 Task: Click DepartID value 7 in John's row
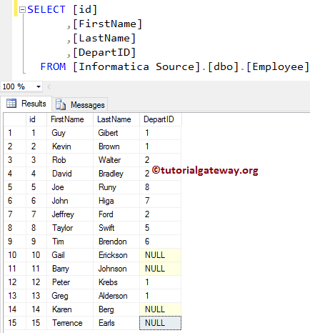(161, 201)
